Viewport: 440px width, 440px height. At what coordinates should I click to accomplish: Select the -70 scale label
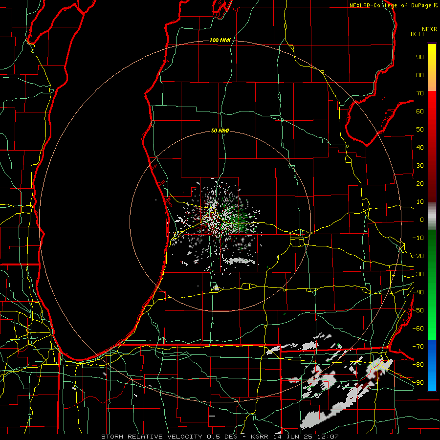(x=418, y=347)
